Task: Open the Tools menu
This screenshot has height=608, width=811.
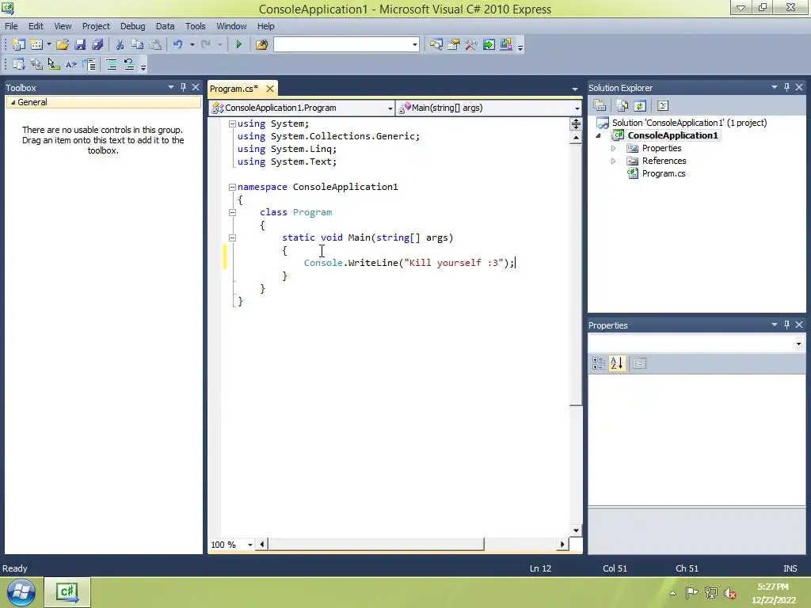Action: click(x=196, y=26)
